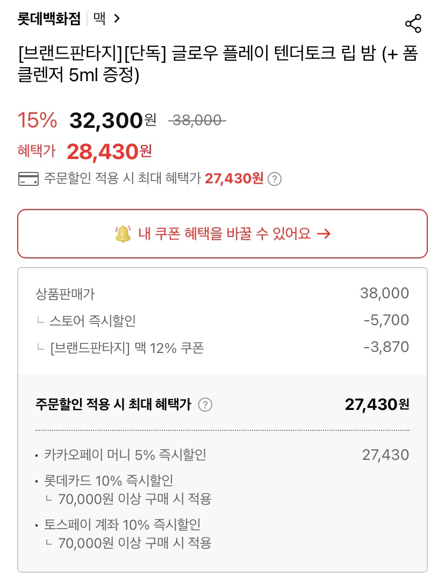Tap the 혜택가 28,430원 price

click(109, 152)
